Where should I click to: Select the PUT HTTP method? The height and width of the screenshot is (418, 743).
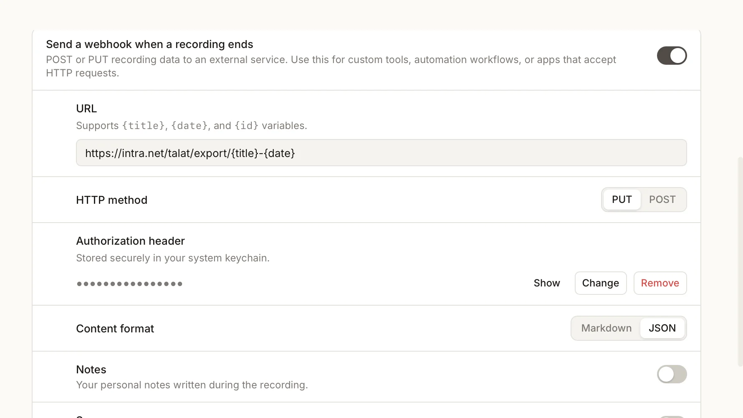tap(622, 200)
